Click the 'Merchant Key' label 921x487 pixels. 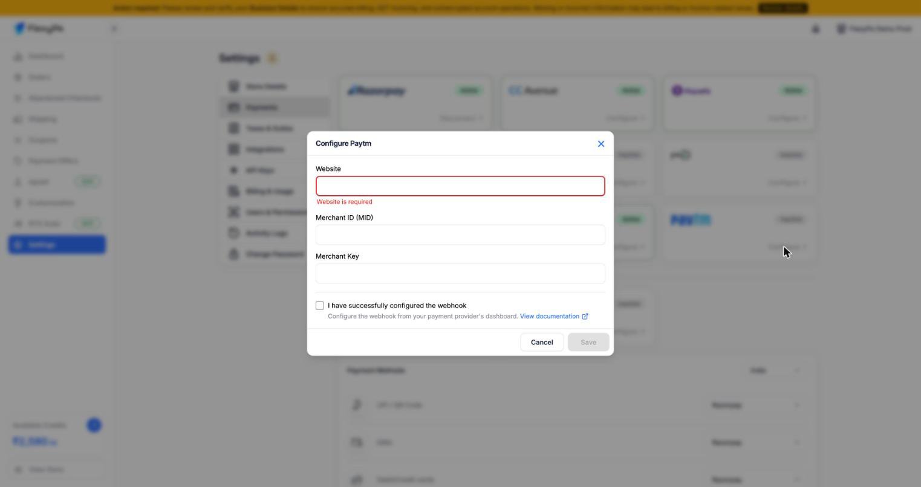(337, 256)
